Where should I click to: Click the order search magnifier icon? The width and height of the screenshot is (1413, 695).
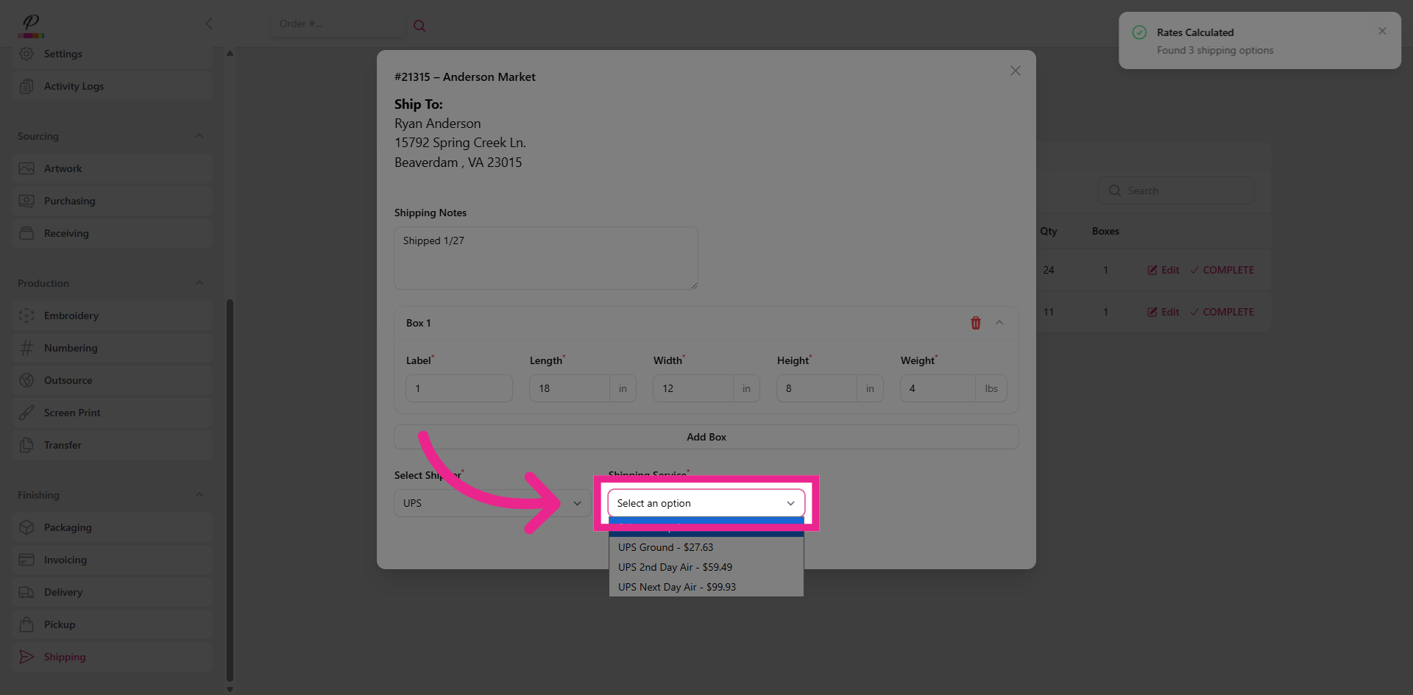coord(419,26)
